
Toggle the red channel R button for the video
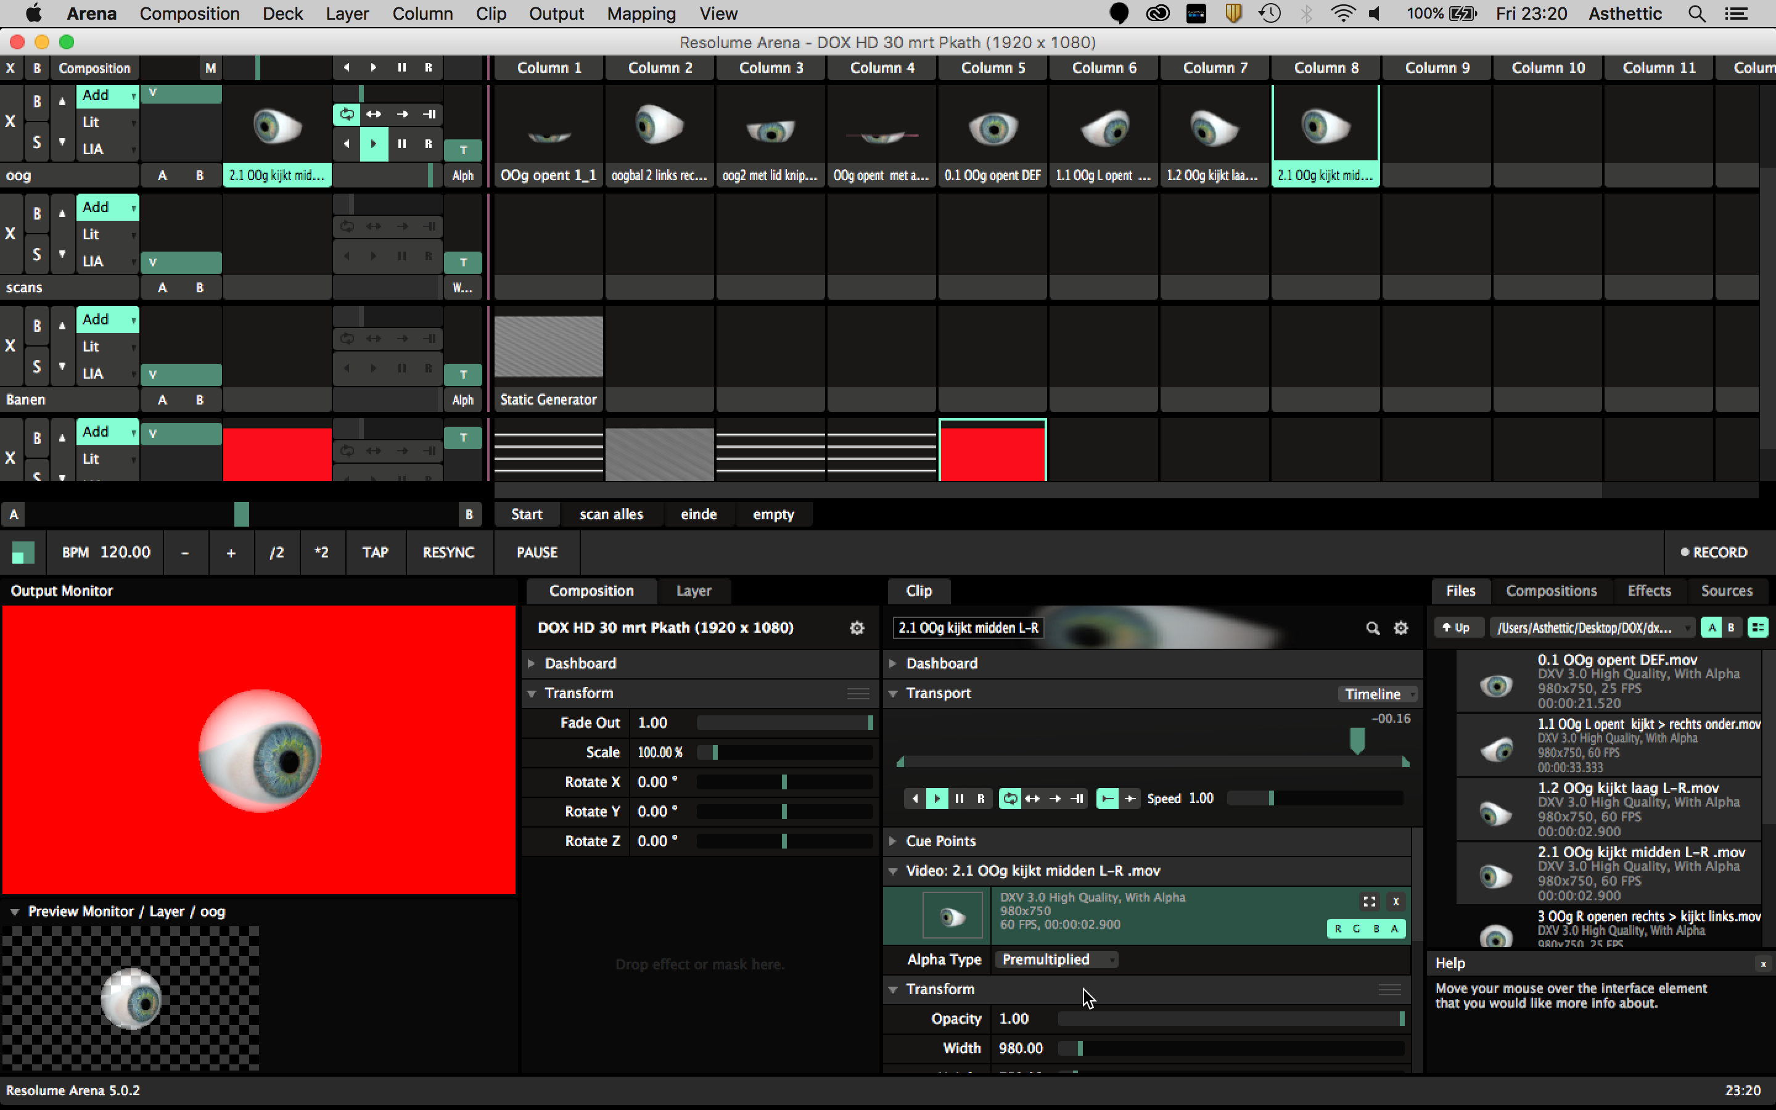[x=1338, y=929]
